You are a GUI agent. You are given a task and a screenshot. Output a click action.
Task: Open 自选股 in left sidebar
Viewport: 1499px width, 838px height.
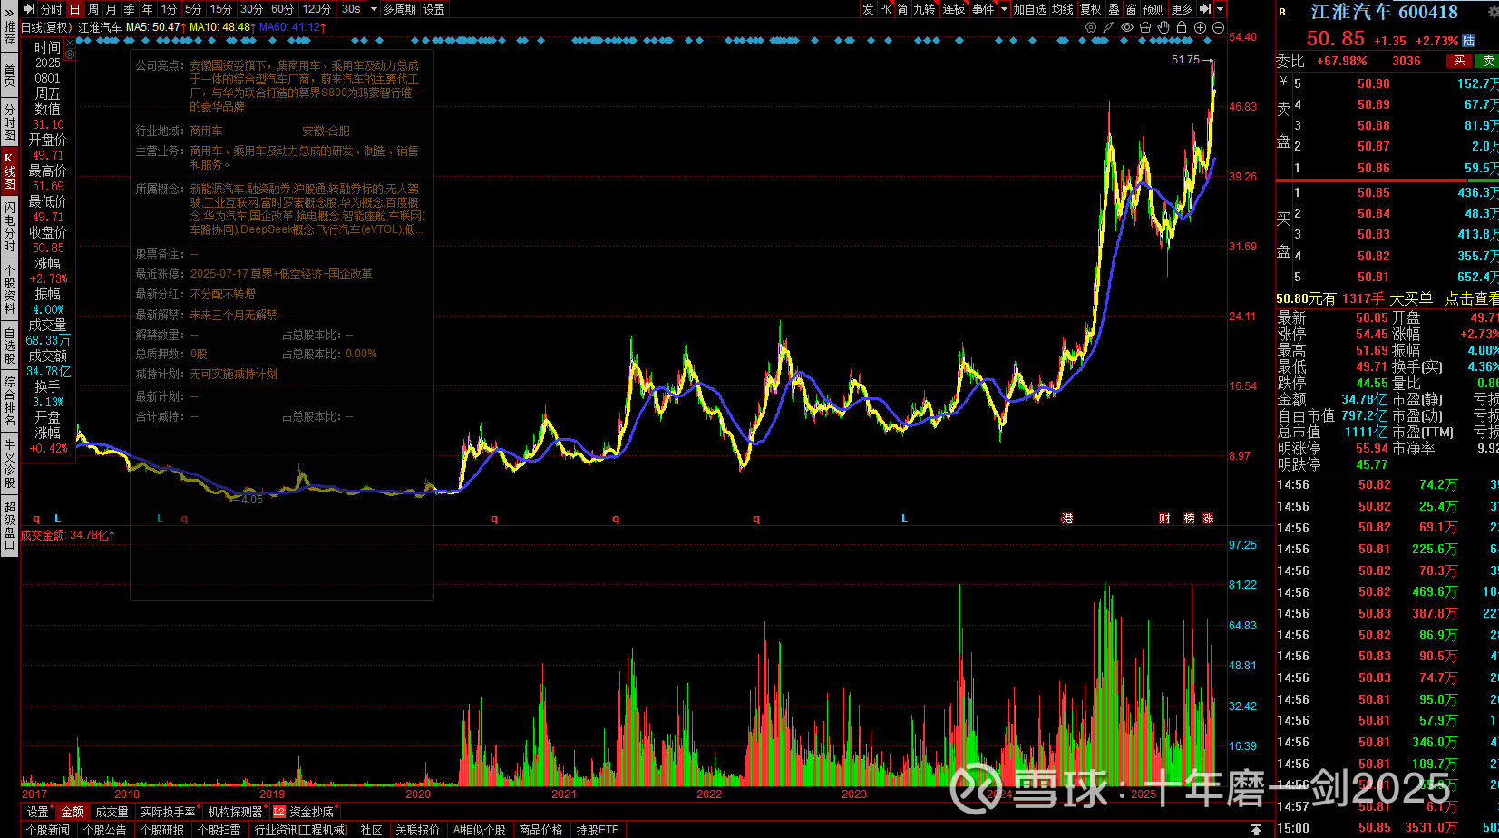(9, 347)
